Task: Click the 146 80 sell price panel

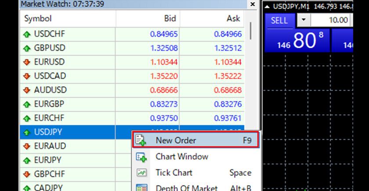Action: tap(297, 41)
